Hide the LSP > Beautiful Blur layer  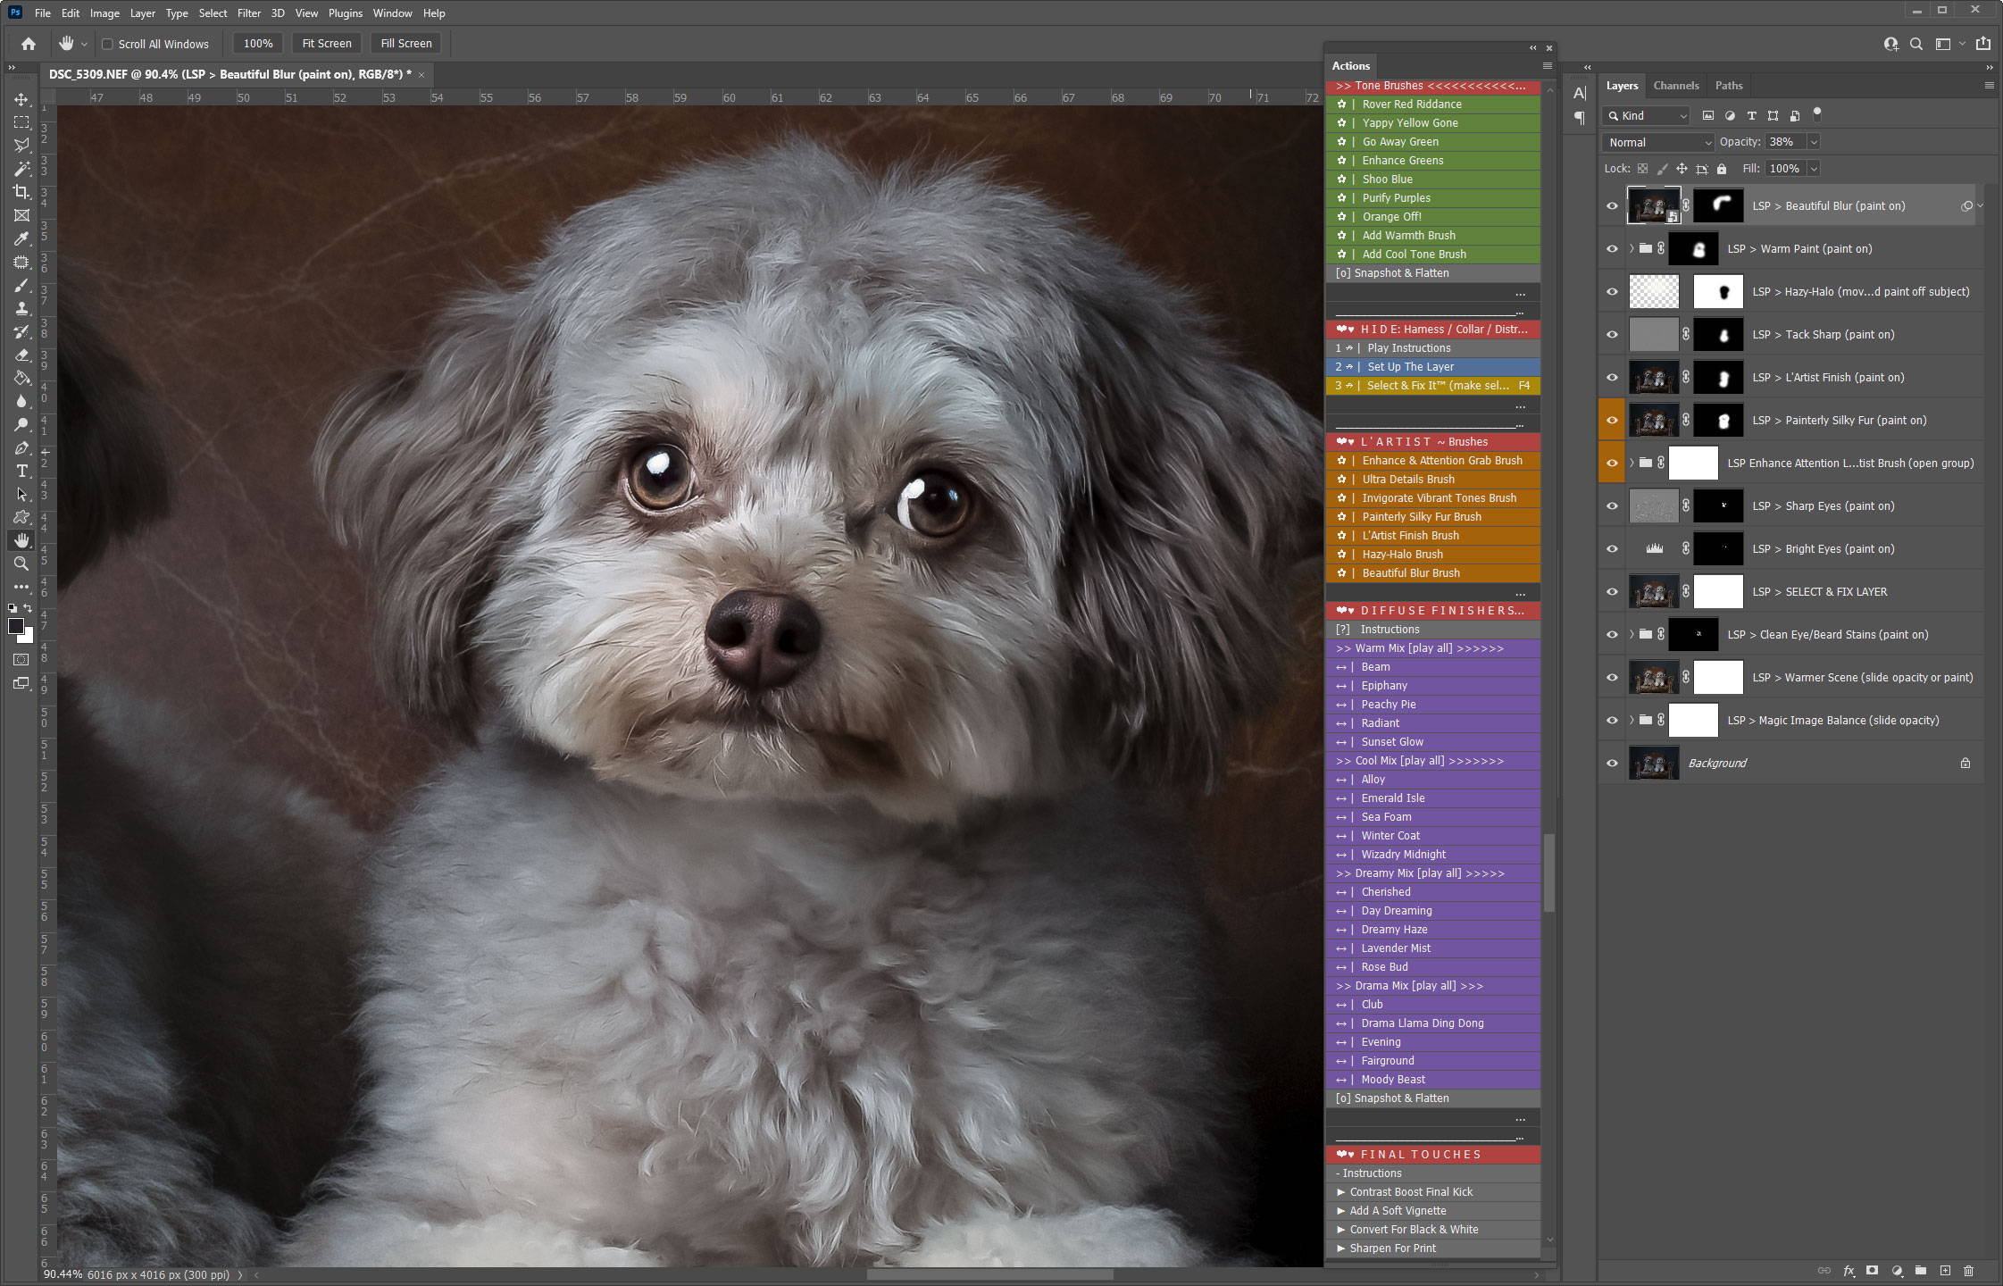[x=1612, y=206]
